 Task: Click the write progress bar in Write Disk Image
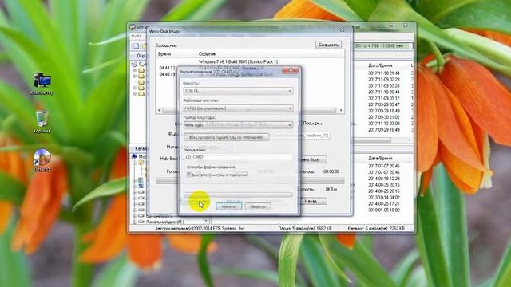(250, 181)
